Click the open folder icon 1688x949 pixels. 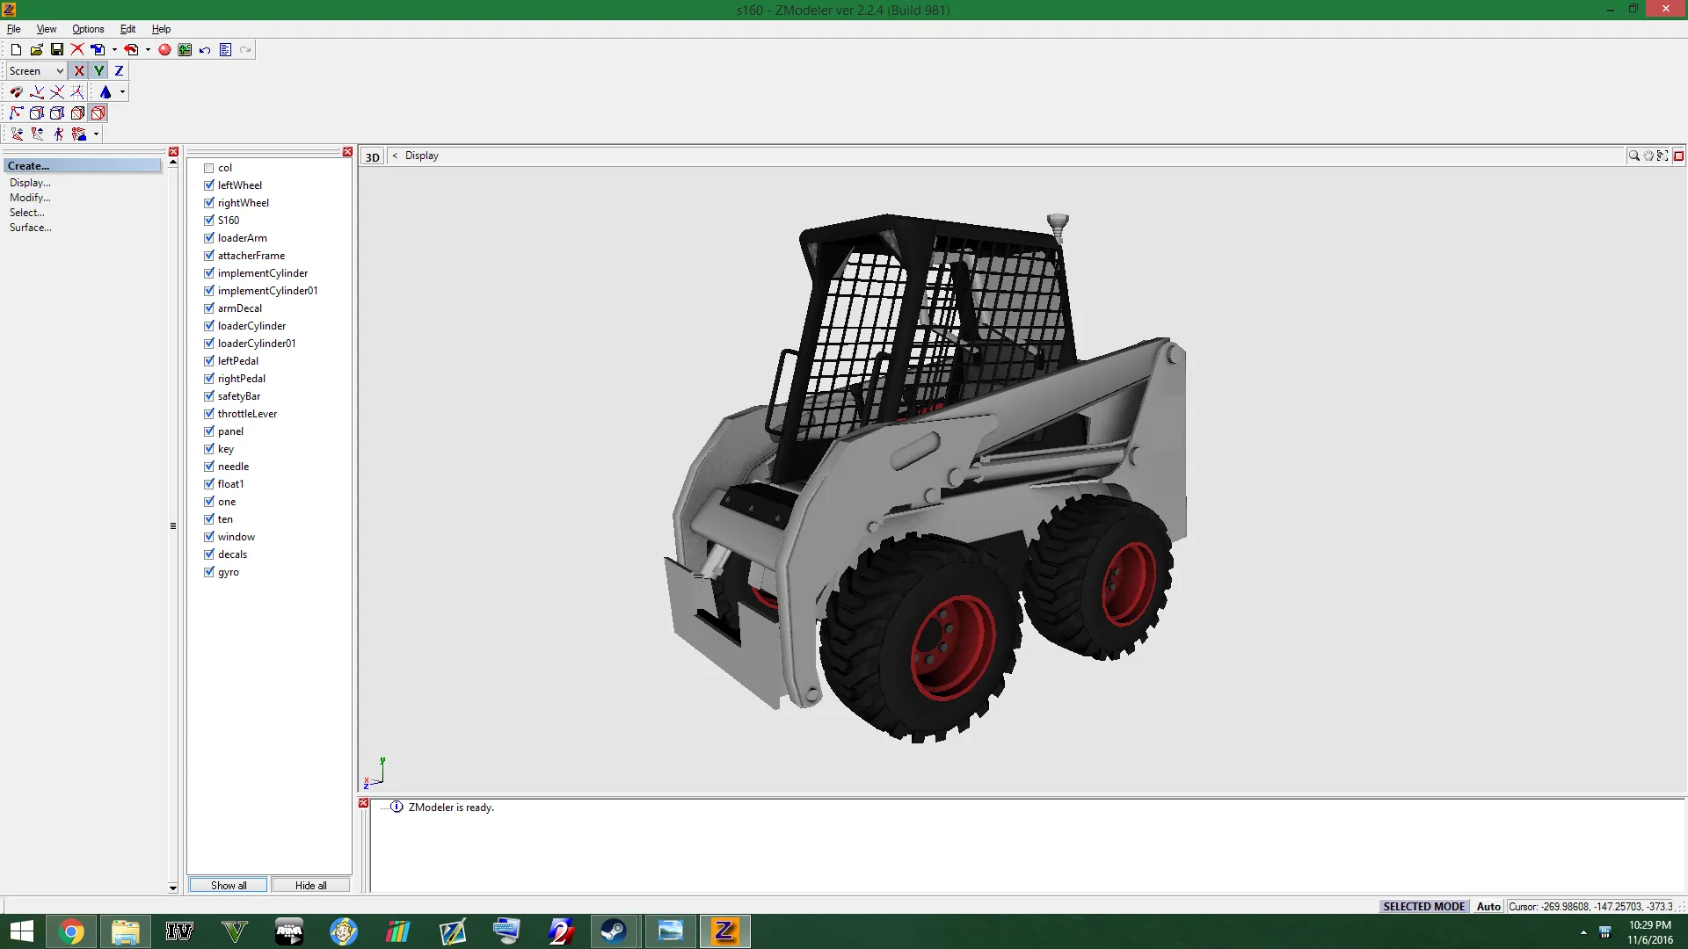pos(36,50)
